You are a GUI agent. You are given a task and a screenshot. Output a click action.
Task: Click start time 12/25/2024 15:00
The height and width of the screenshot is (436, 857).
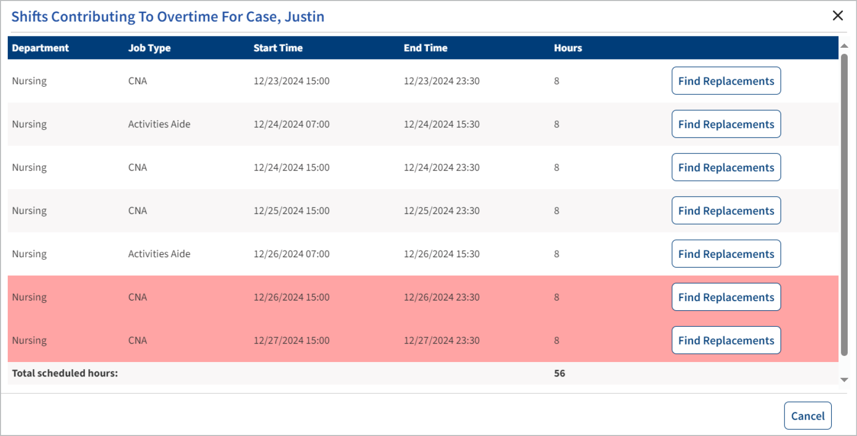pyautogui.click(x=291, y=211)
